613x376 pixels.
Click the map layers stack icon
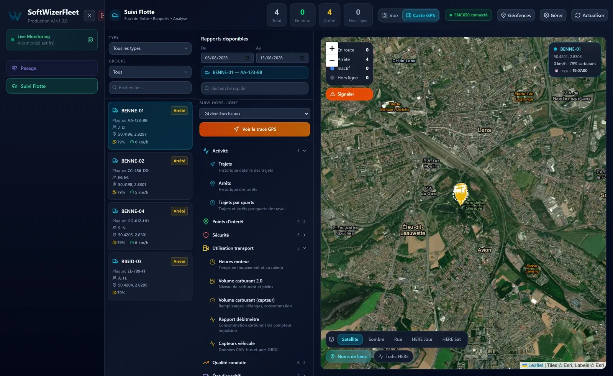(x=331, y=339)
